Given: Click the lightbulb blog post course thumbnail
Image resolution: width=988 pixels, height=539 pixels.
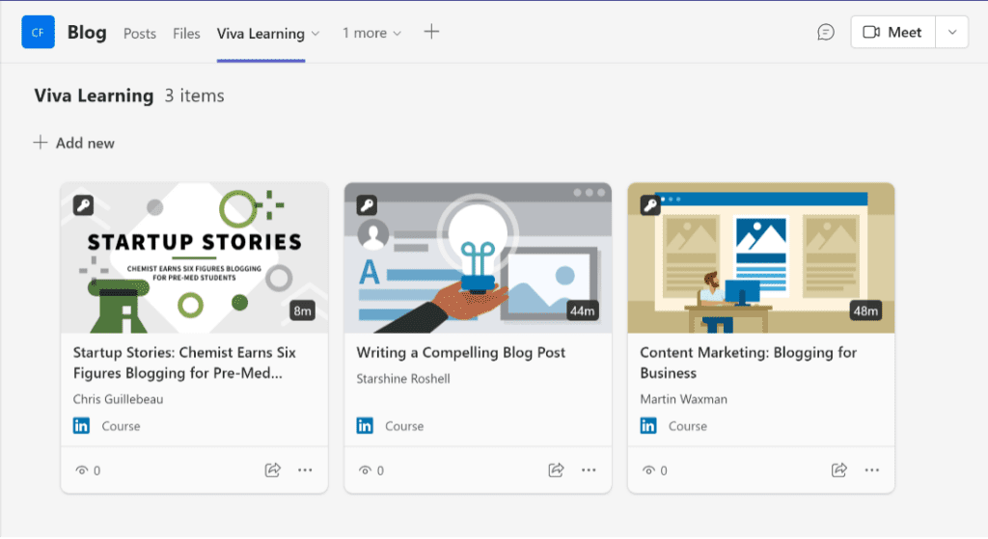Looking at the screenshot, I should pyautogui.click(x=478, y=258).
